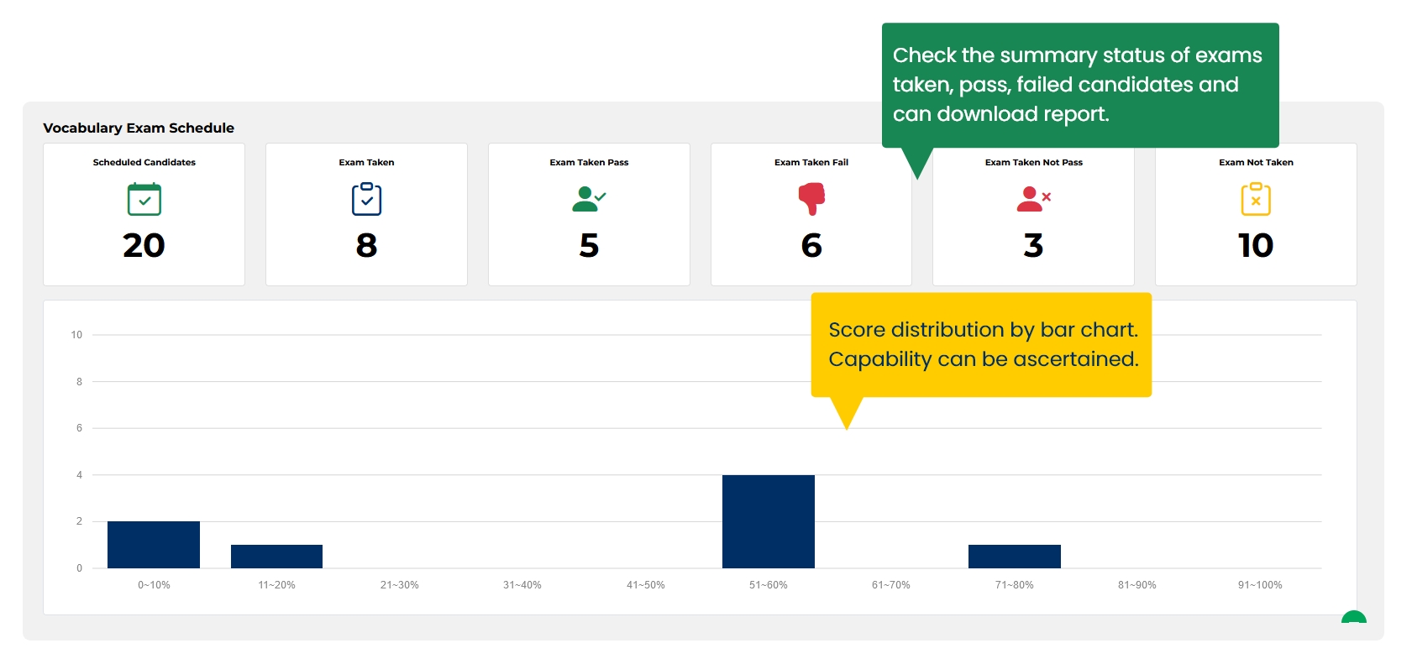Image resolution: width=1412 pixels, height=664 pixels.
Task: Click the yellow score distribution tooltip
Action: [981, 344]
